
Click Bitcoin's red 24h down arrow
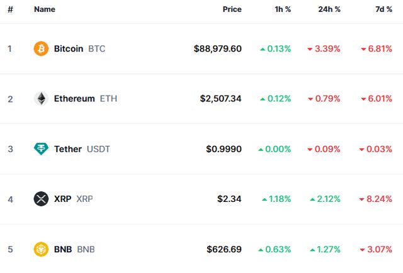[x=310, y=49]
